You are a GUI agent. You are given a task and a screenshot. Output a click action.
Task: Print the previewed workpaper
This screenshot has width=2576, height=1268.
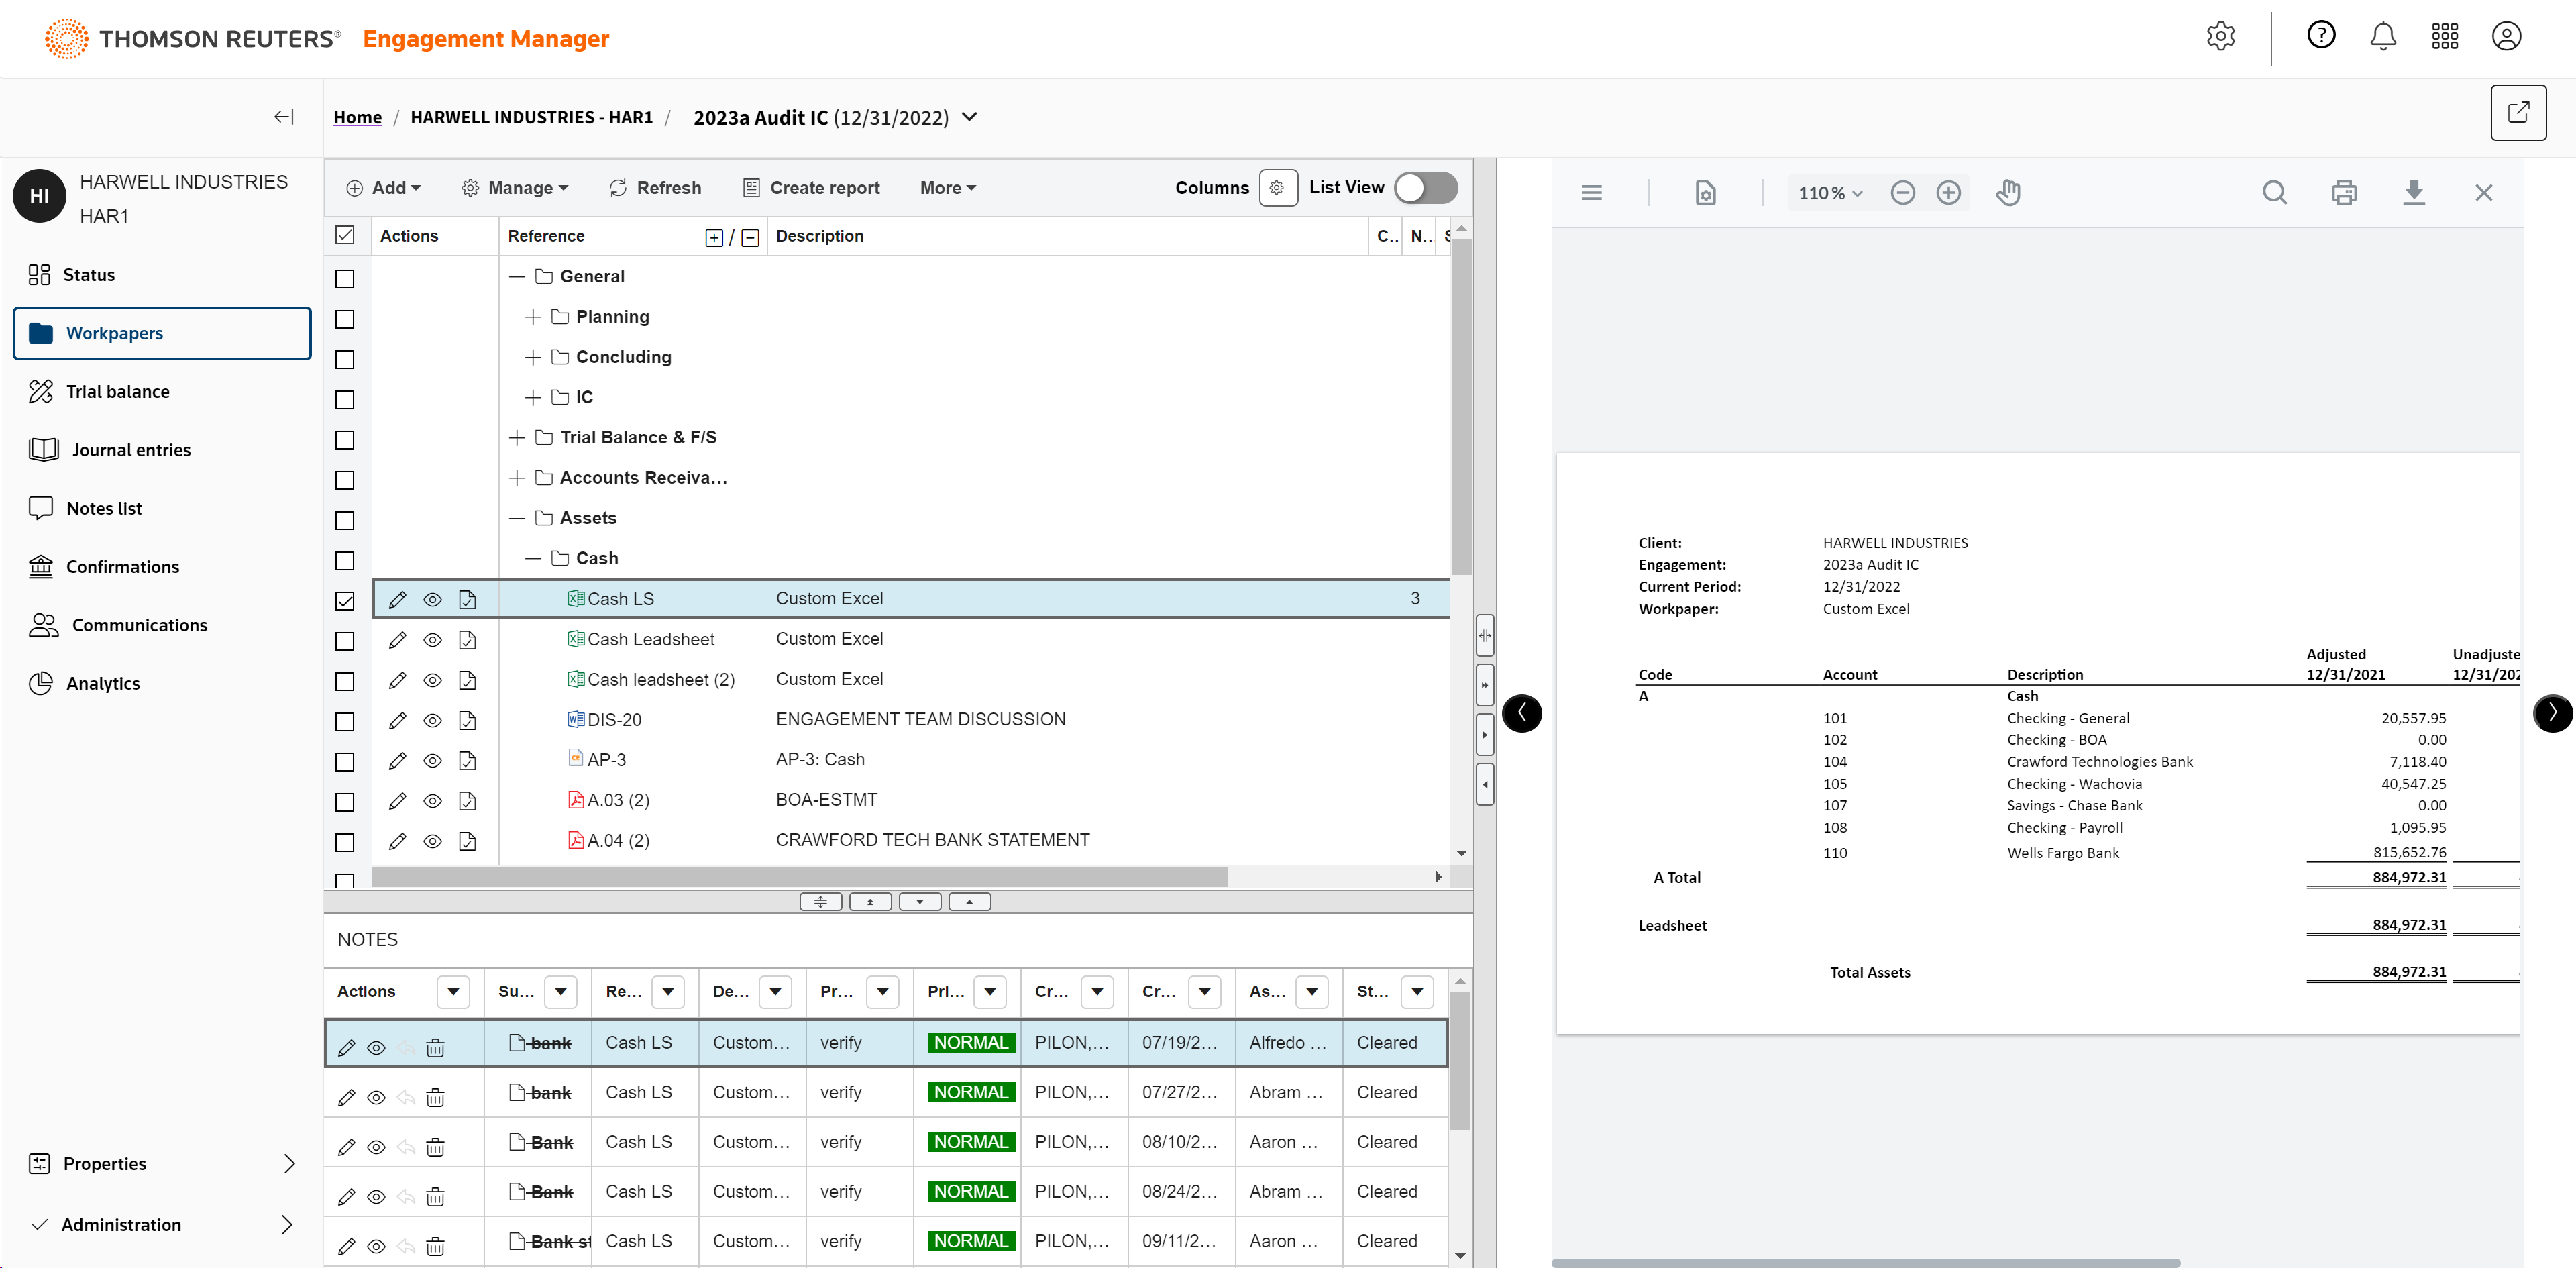click(x=2344, y=192)
